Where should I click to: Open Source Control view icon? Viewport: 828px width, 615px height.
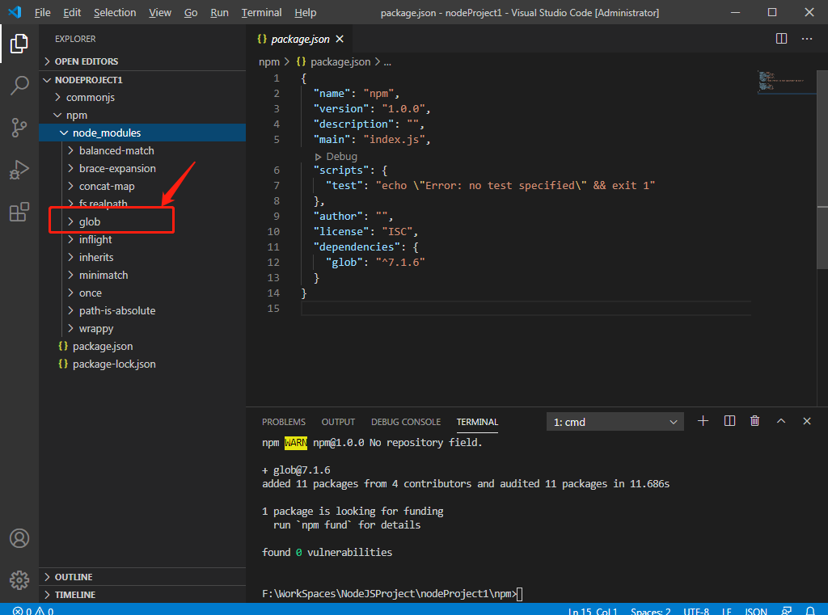pyautogui.click(x=19, y=128)
